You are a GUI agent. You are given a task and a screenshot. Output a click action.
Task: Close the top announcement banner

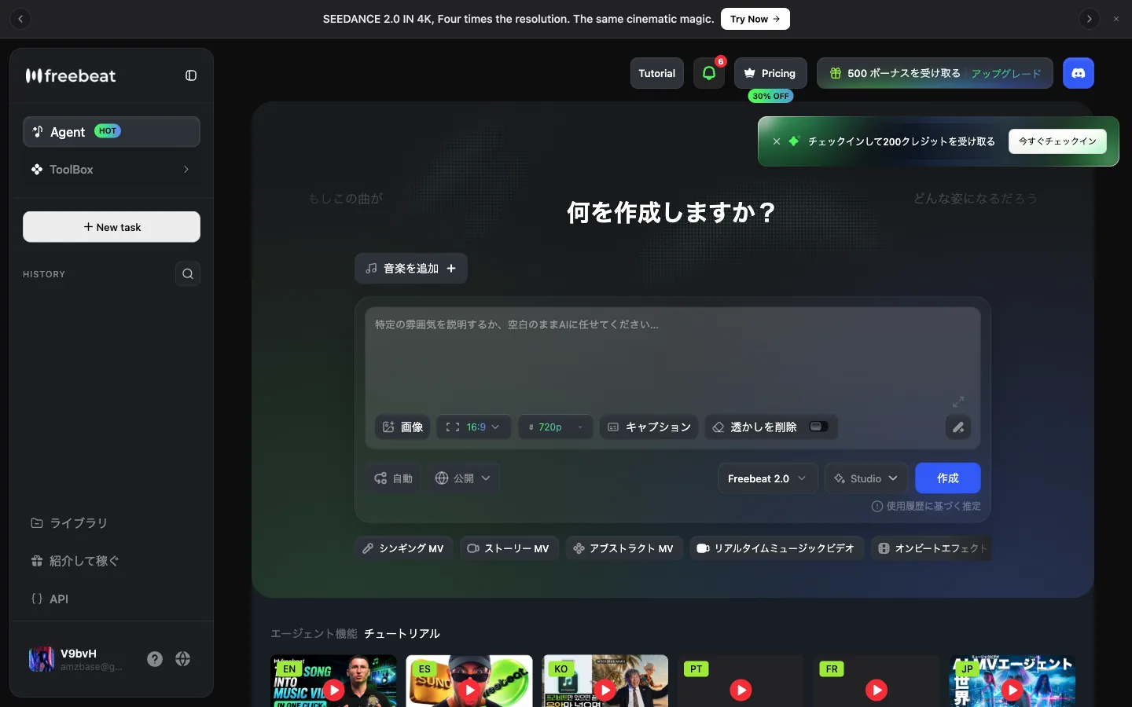click(x=1116, y=19)
